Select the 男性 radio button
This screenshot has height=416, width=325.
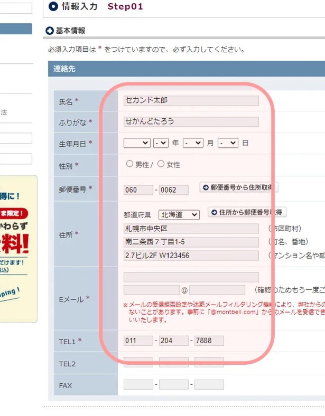(x=129, y=164)
